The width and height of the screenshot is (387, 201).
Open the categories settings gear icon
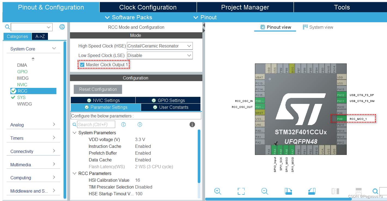pos(62,27)
